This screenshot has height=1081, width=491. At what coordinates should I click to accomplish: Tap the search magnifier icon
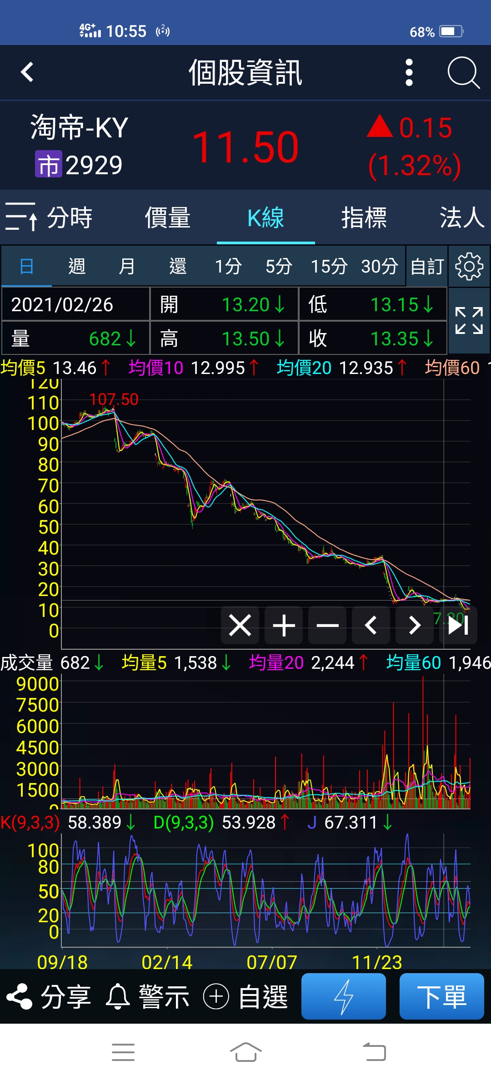click(463, 72)
